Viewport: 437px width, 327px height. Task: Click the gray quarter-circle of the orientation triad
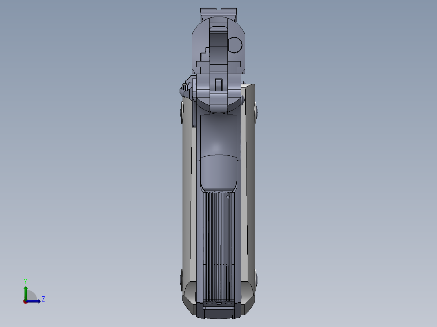[x=31, y=295]
